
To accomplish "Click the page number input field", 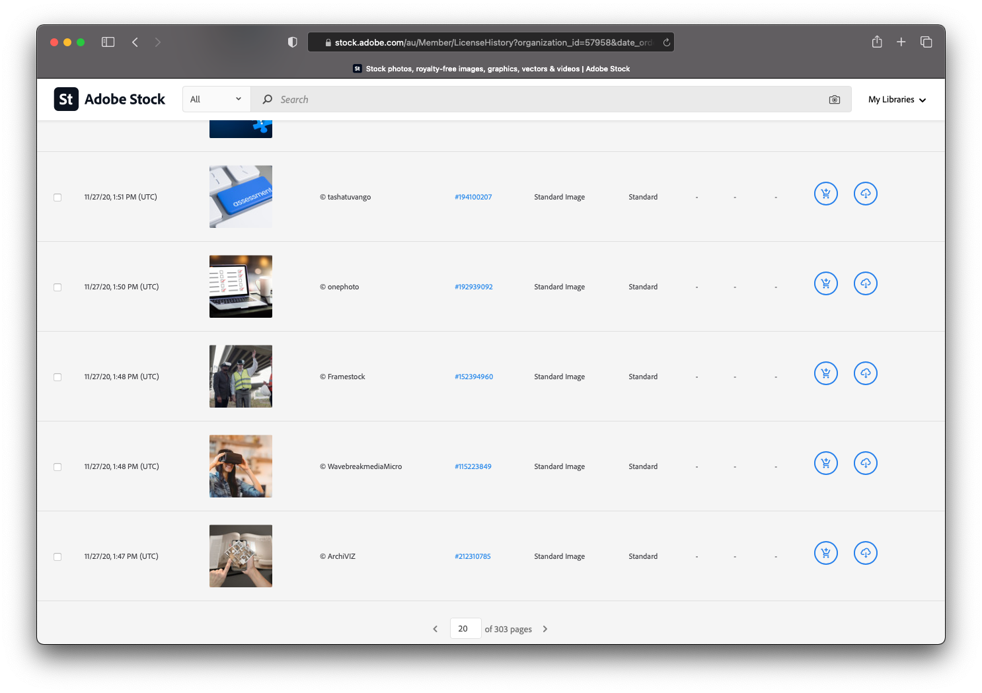I will (465, 629).
